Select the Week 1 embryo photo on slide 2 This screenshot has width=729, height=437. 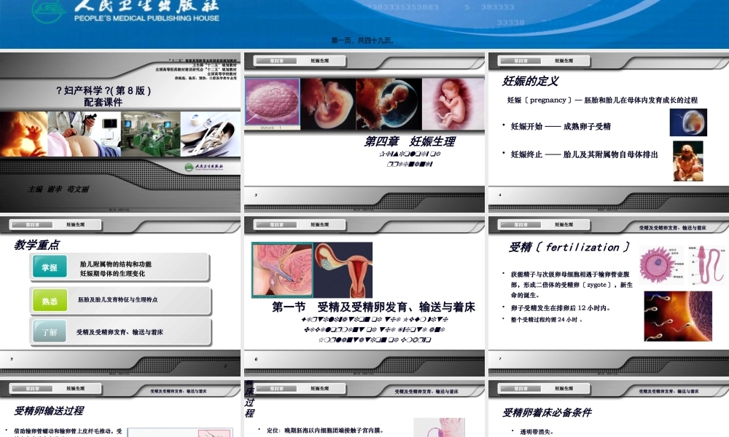point(273,102)
